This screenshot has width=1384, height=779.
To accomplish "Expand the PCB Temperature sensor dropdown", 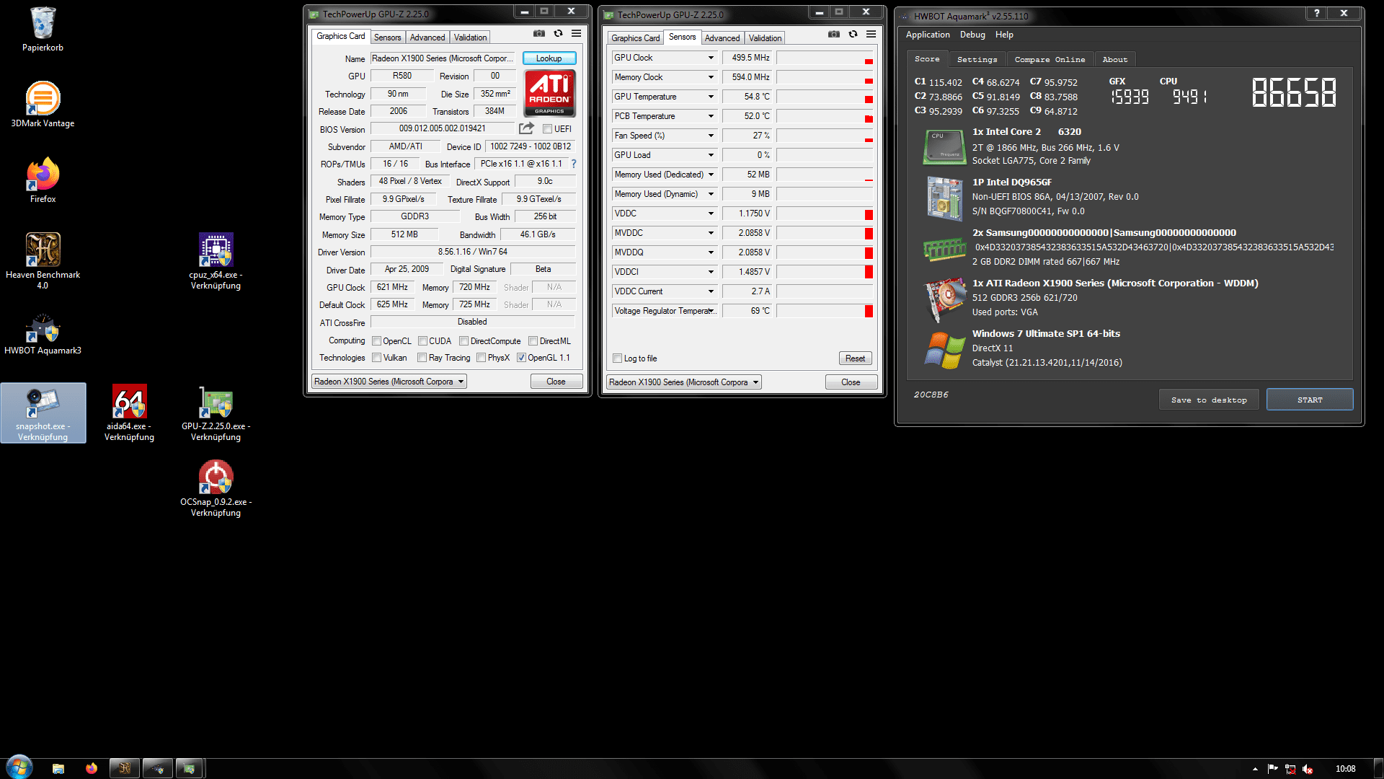I will (710, 116).
